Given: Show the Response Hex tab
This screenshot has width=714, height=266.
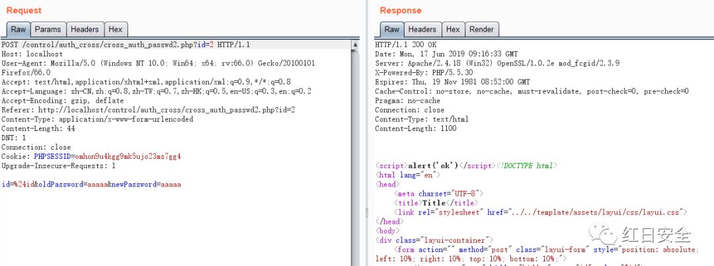Looking at the screenshot, I should point(453,29).
